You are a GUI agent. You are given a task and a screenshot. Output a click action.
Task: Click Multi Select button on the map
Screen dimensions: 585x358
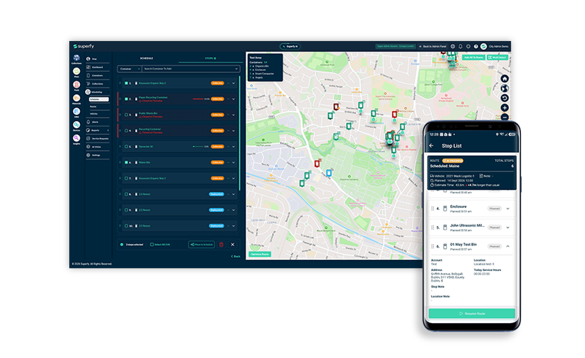pyautogui.click(x=497, y=58)
